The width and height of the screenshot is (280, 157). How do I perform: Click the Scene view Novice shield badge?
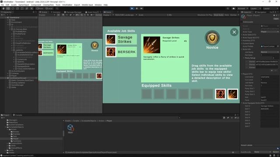pos(94,45)
